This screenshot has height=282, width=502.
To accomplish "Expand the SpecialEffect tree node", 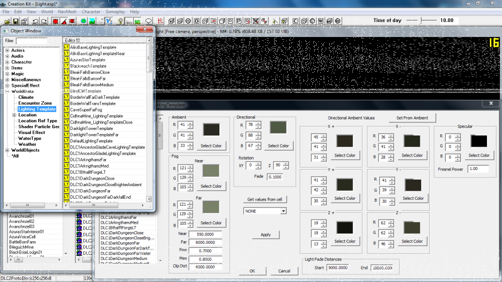I will (x=8, y=85).
